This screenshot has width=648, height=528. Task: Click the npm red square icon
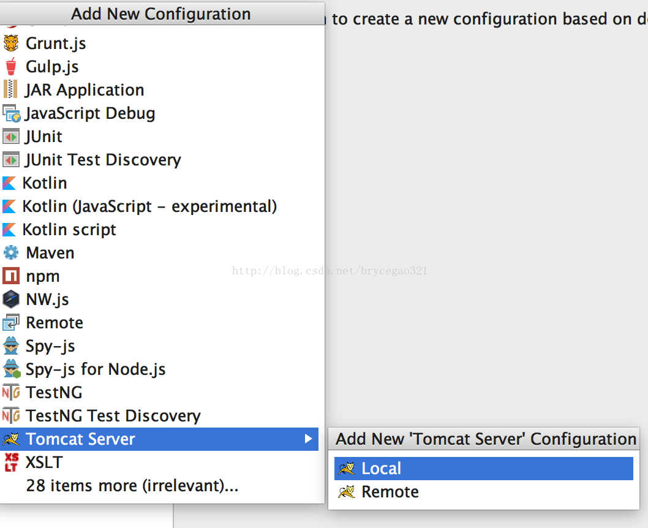click(x=11, y=276)
